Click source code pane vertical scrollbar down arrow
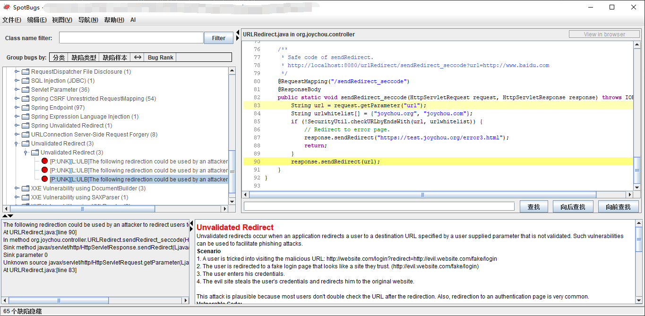Image resolution: width=645 pixels, height=316 pixels. point(637,188)
